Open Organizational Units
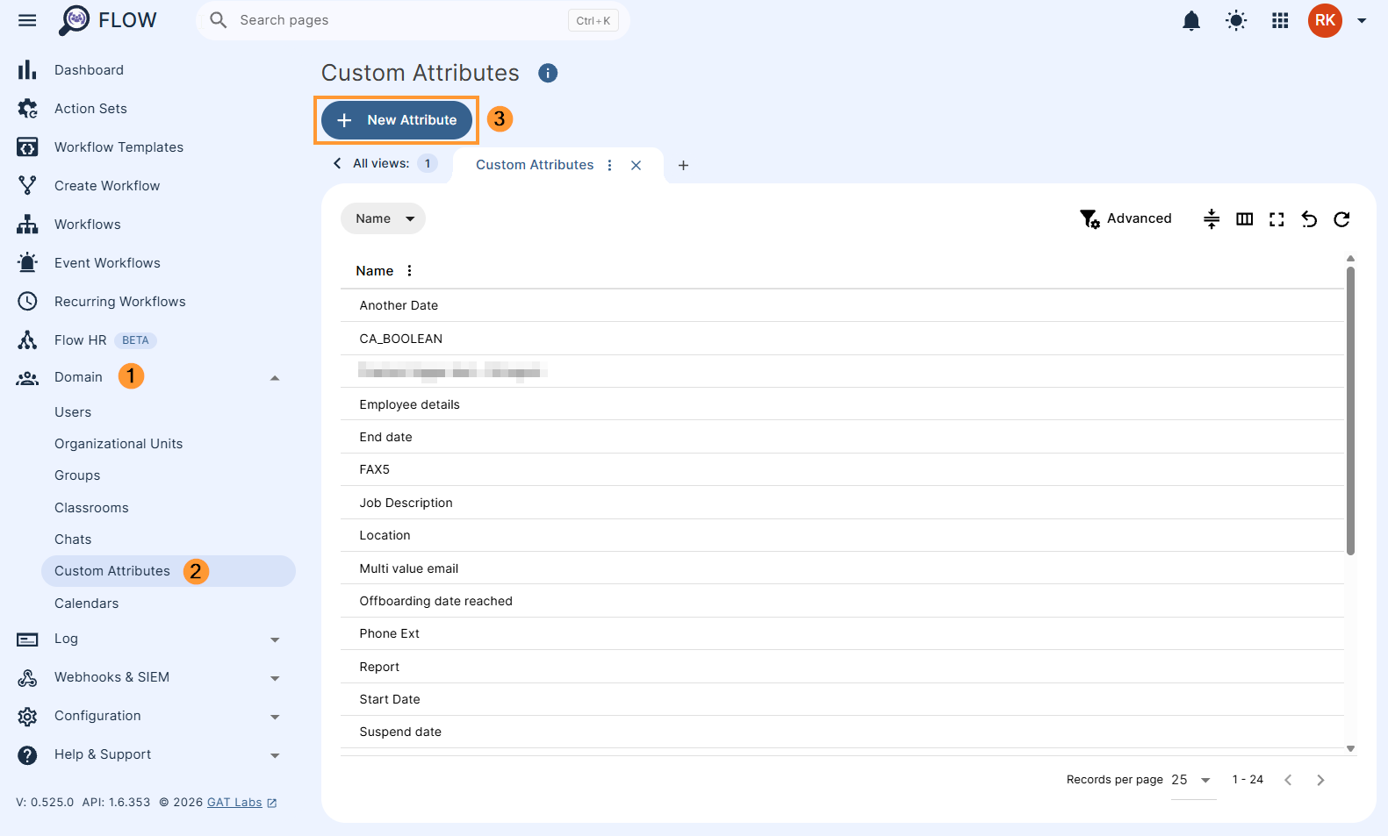 coord(119,444)
